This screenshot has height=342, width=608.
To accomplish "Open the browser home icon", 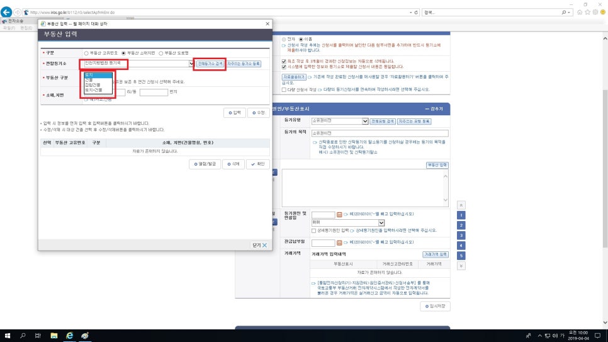I will point(580,13).
